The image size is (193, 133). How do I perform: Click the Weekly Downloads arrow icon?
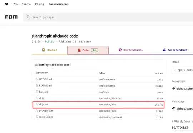tap(172, 122)
